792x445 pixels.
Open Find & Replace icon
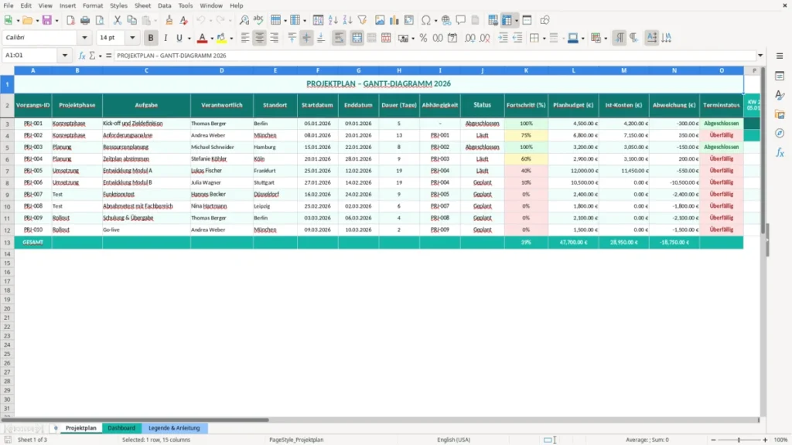244,20
